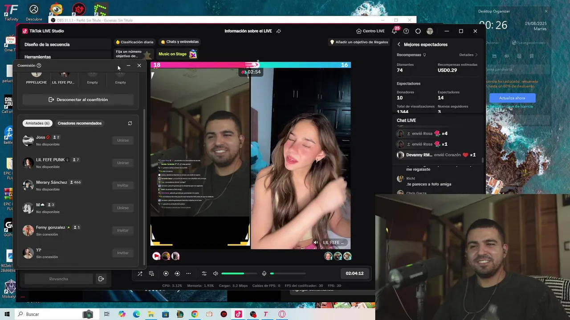Click the 02:54 battle timer

coord(251,72)
